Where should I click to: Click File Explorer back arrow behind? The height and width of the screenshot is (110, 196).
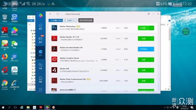tap(30, 25)
